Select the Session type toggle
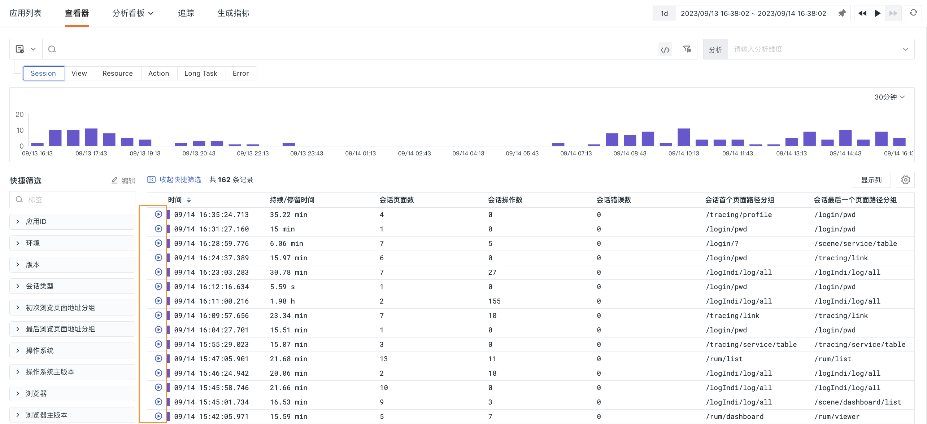 [x=43, y=73]
